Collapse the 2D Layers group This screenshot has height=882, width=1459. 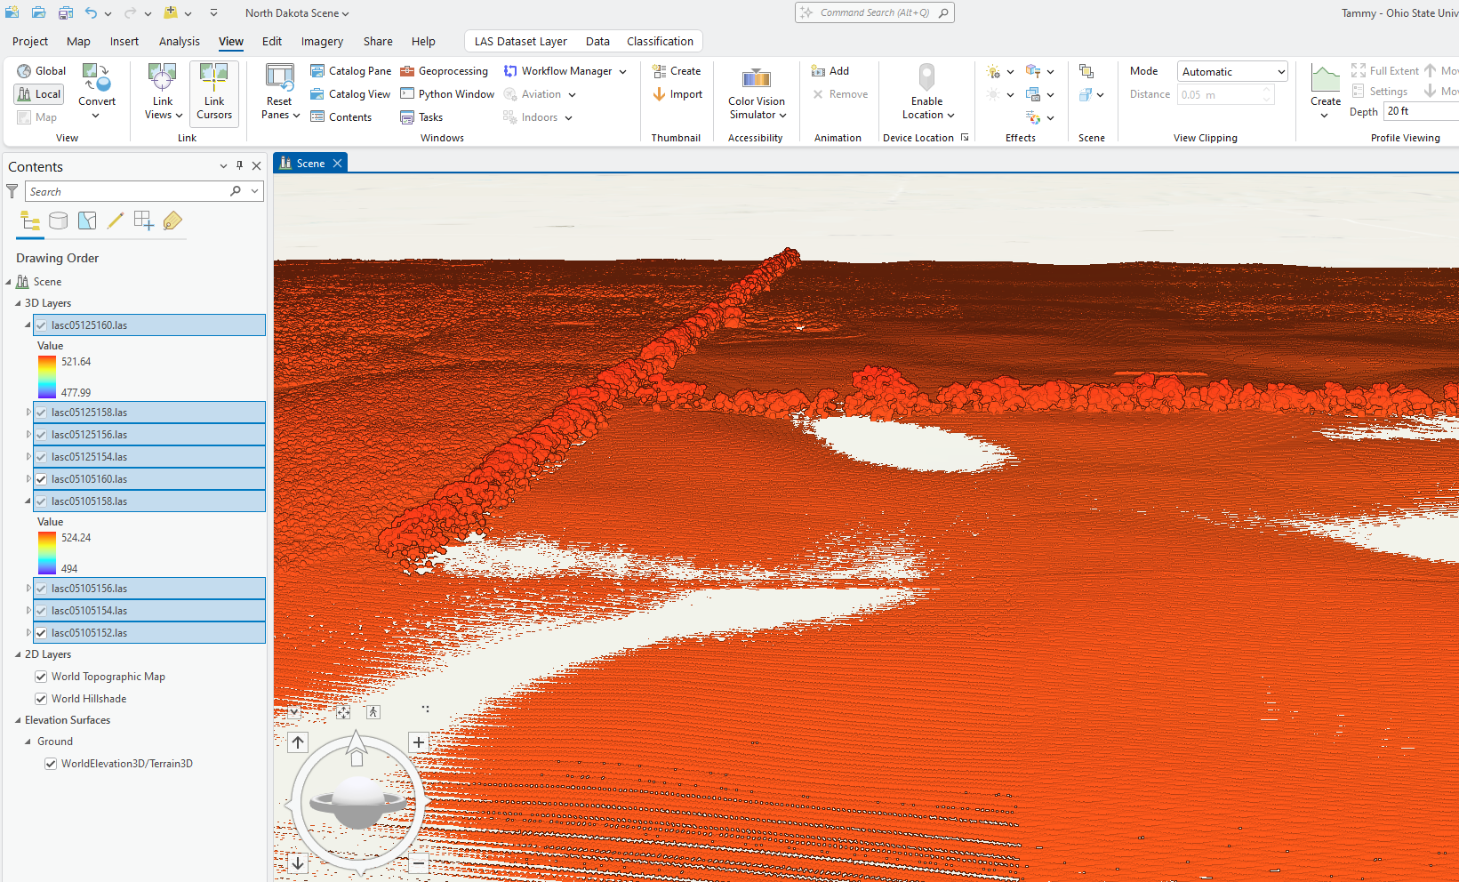pyautogui.click(x=18, y=654)
